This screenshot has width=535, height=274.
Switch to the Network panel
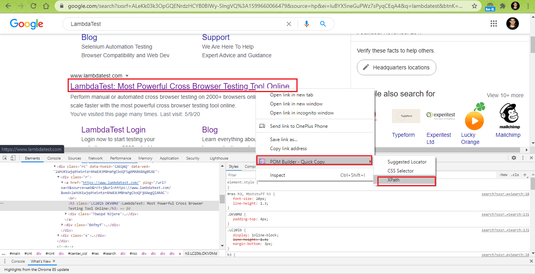(96, 158)
